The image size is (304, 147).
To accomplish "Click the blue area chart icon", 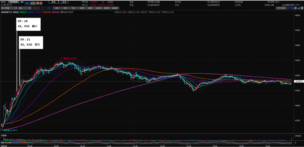I will 300,8.
